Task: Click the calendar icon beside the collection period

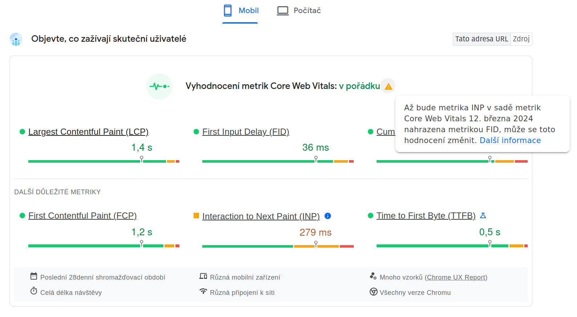Action: [34, 276]
